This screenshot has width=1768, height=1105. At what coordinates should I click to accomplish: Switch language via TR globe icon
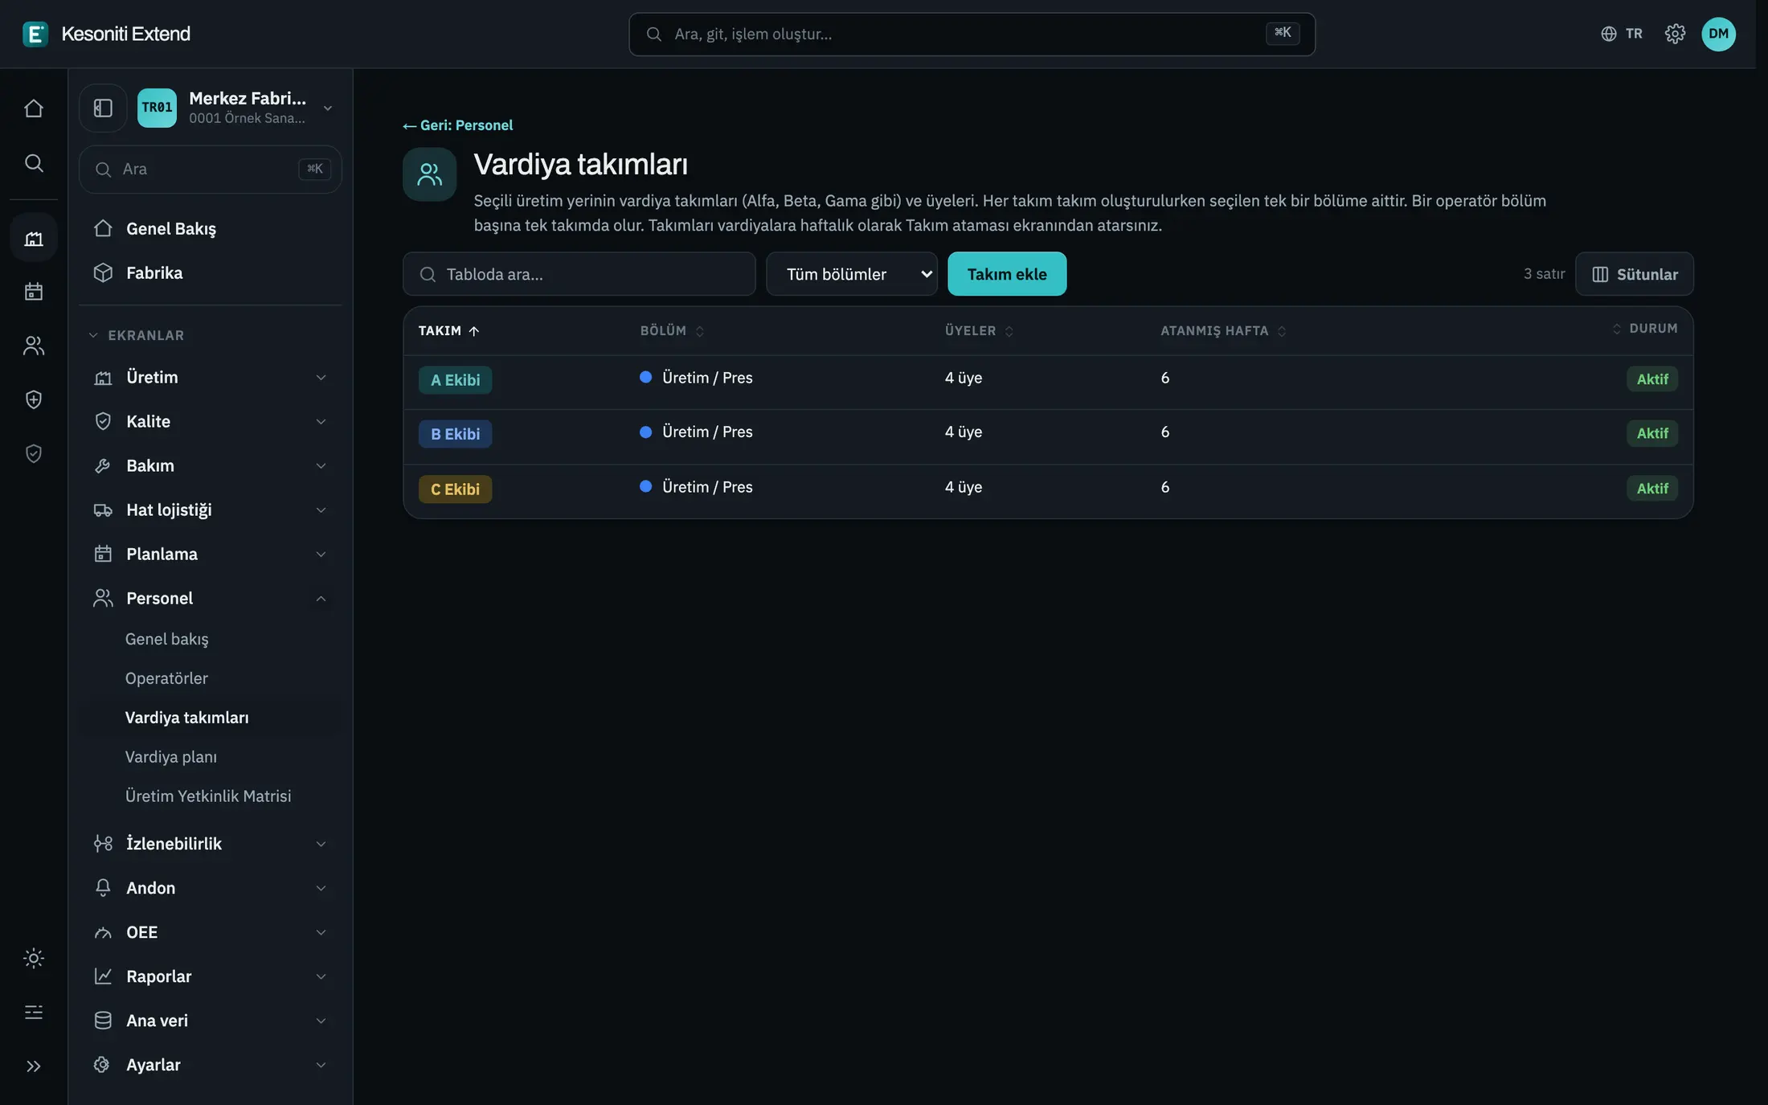tap(1622, 34)
